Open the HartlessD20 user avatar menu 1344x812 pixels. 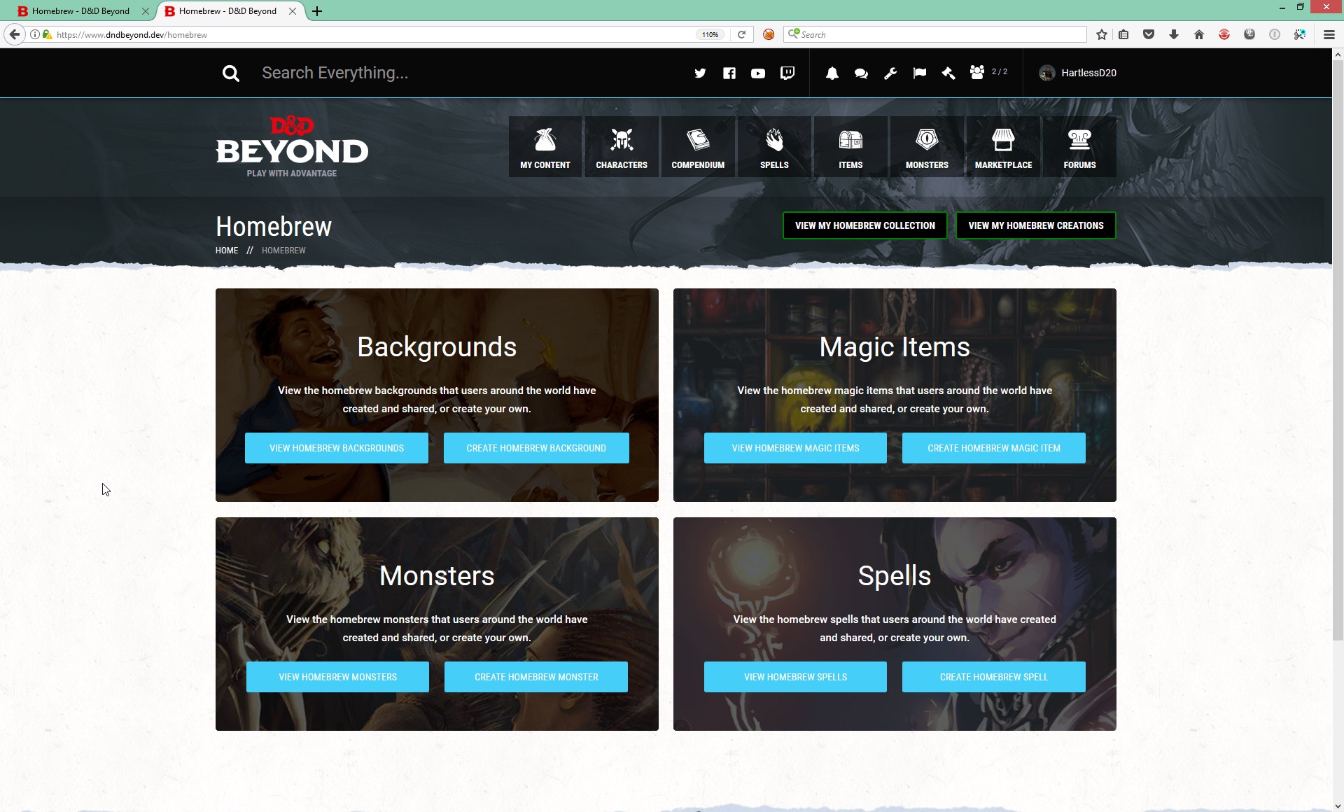coord(1077,73)
